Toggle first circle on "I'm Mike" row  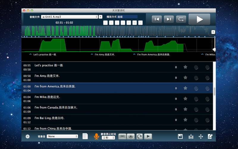[196, 99]
